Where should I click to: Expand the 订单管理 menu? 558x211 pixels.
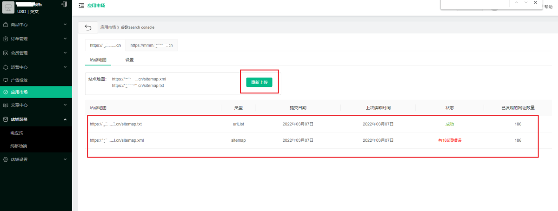36,39
